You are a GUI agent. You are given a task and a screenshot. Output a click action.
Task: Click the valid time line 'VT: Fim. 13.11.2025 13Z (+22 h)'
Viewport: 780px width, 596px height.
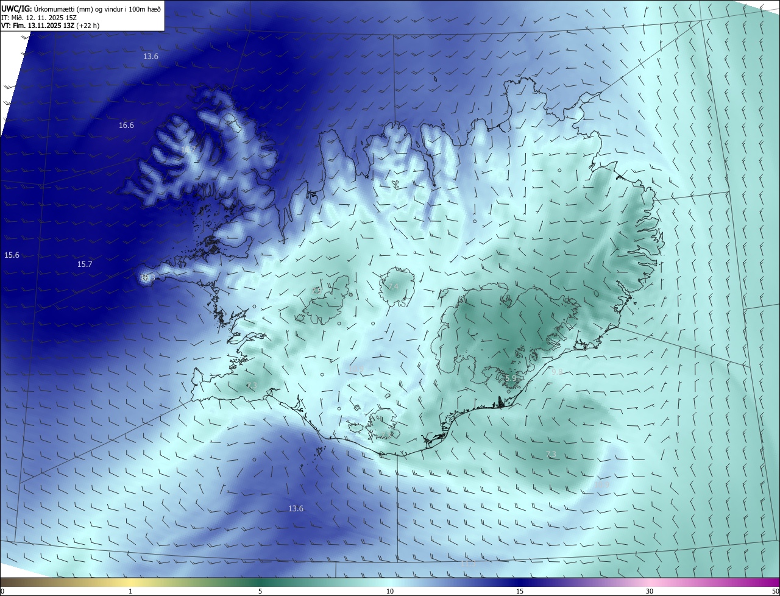[50, 26]
